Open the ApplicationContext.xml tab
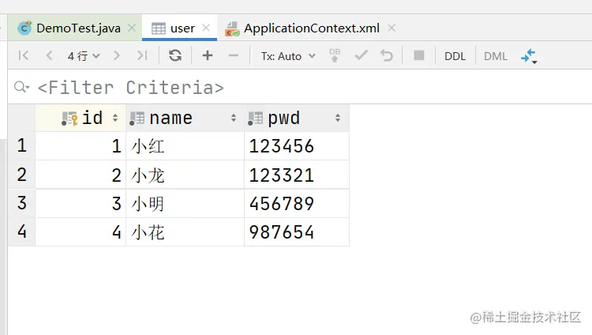Screen dimensions: 592x335 [311, 28]
